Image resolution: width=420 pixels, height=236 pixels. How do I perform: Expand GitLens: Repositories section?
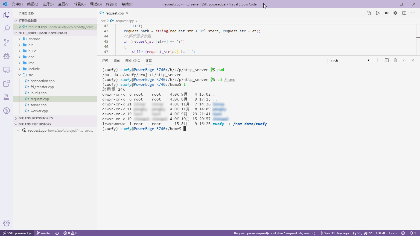pyautogui.click(x=55, y=118)
